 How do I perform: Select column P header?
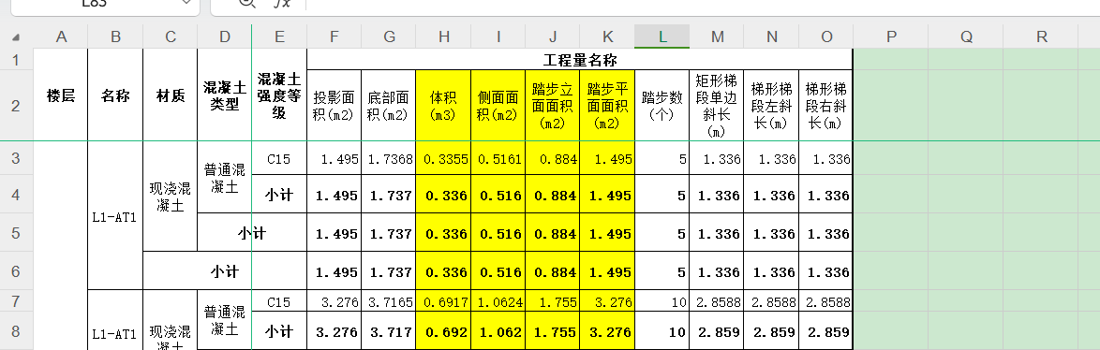pos(891,37)
